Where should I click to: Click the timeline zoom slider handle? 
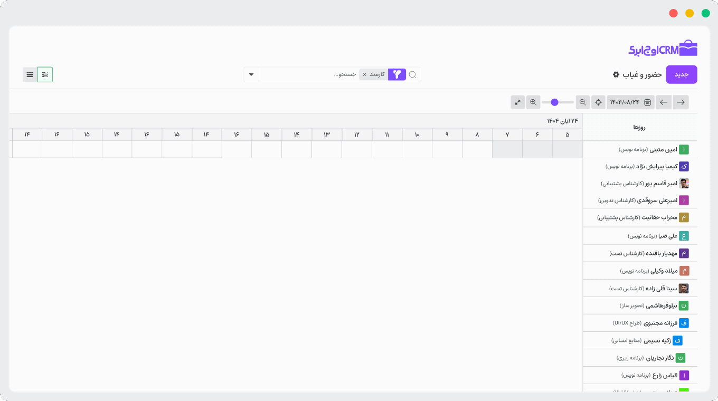(x=554, y=102)
